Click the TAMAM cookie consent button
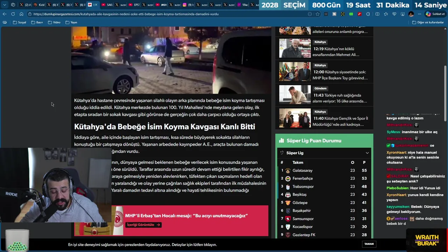 [x=369, y=244]
